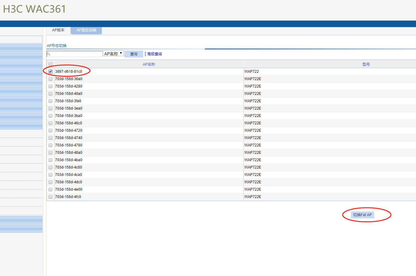Viewport: 416px width, 276px height.
Task: Open the AP名称 search-type dropdown
Action: pos(113,53)
